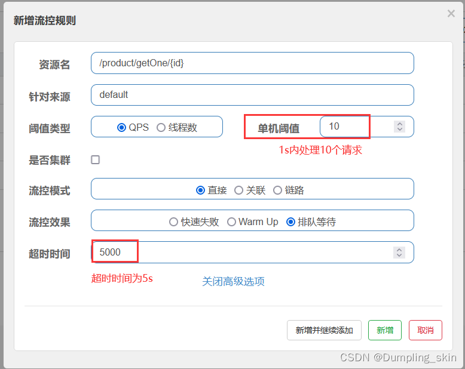Click the 阈值类型 label
465x369 pixels.
click(50, 128)
